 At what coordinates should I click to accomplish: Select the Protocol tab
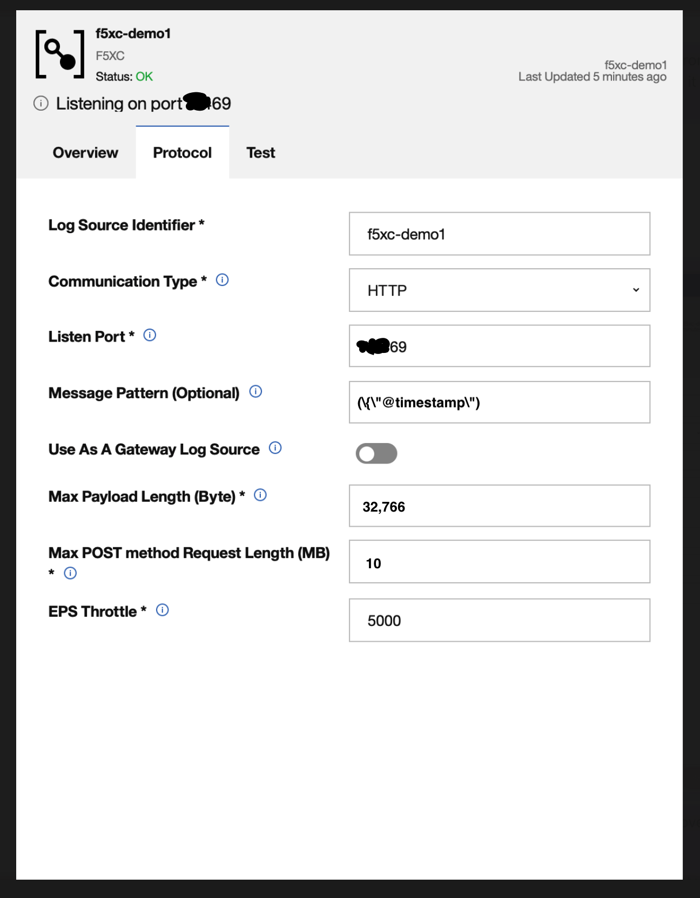tap(182, 153)
